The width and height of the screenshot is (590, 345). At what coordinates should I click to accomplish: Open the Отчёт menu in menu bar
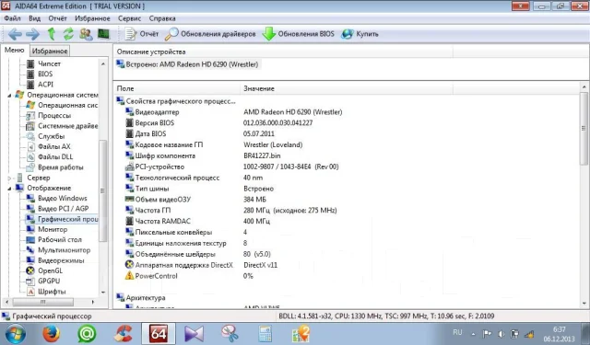point(57,18)
